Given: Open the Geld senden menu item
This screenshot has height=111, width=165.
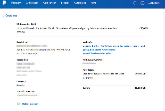Looking at the screenshot, I should click(x=50, y=3).
